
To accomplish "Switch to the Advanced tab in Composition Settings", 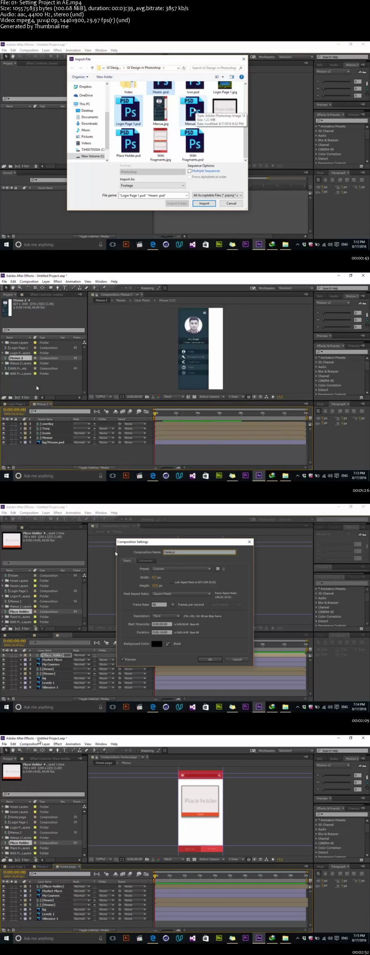I will pos(146,560).
